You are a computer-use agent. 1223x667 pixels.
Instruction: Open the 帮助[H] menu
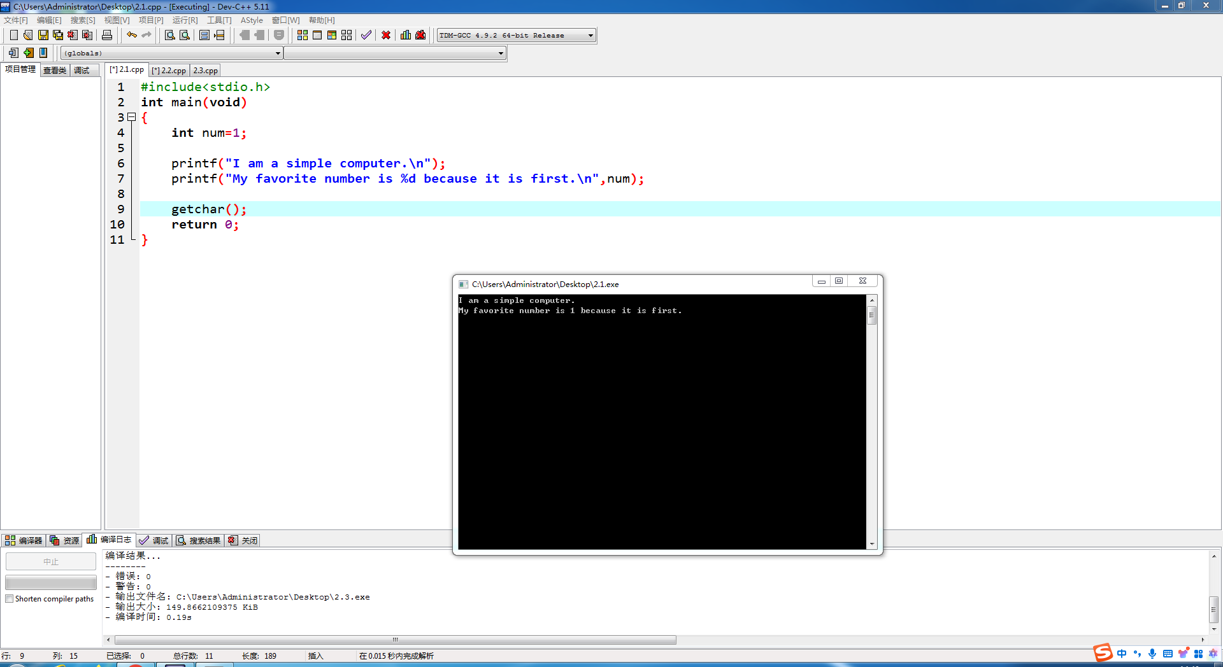pyautogui.click(x=322, y=20)
